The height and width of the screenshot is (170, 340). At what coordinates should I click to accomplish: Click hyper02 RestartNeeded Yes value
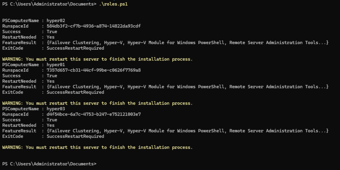point(50,37)
